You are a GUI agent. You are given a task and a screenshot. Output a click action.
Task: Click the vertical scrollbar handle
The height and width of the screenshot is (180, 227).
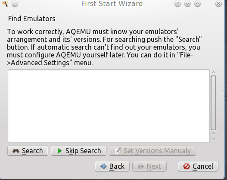click(x=214, y=103)
